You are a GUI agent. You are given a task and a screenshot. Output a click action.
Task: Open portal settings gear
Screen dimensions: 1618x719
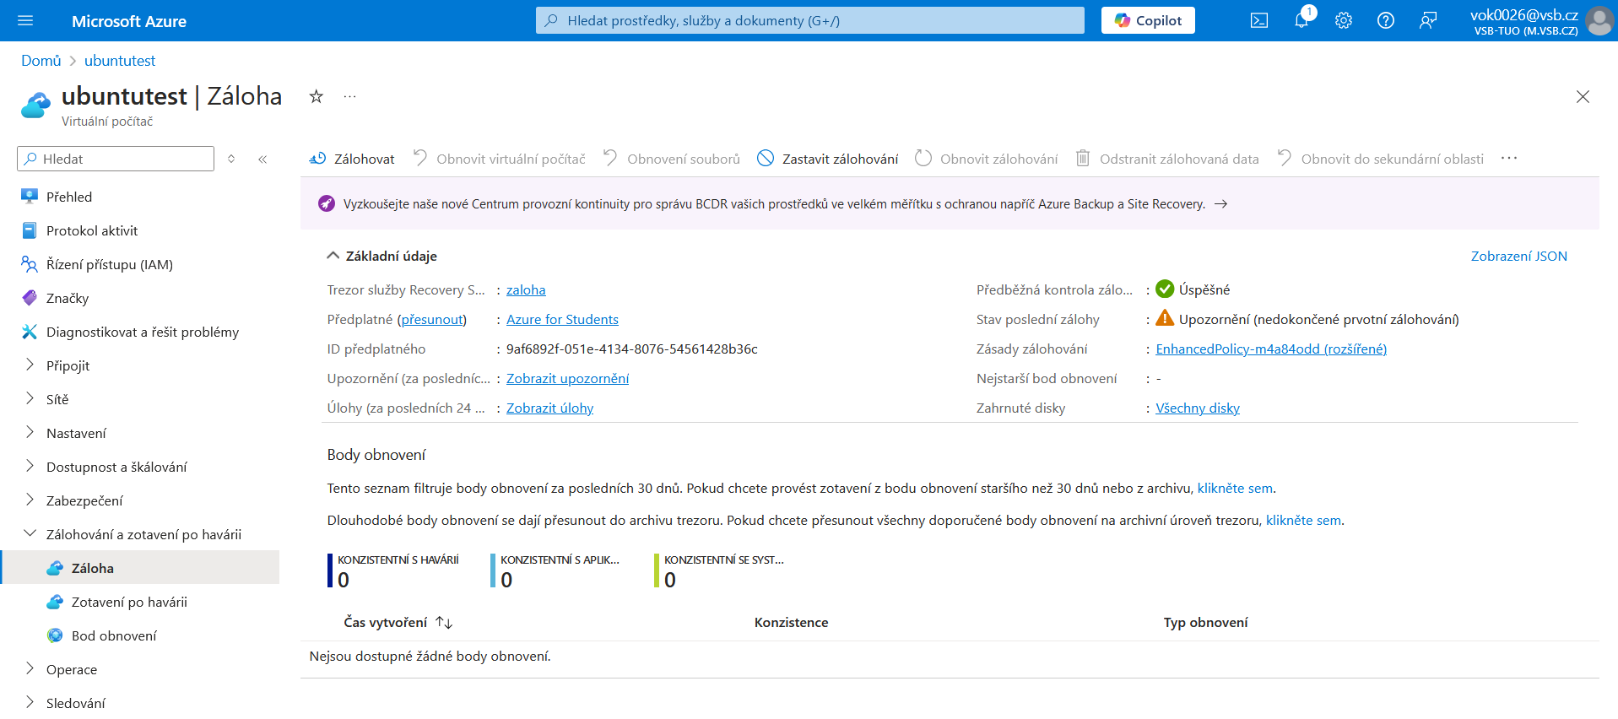(x=1344, y=20)
